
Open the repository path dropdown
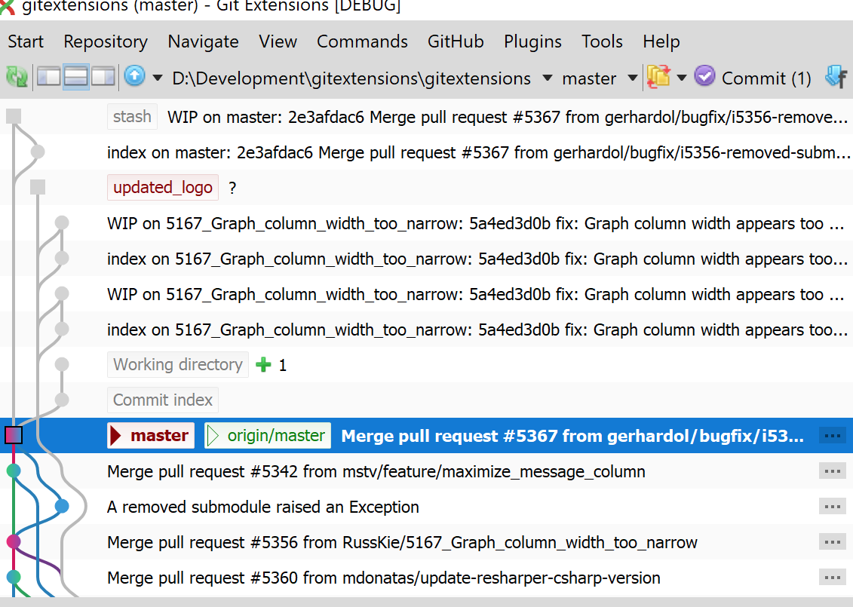pos(548,78)
